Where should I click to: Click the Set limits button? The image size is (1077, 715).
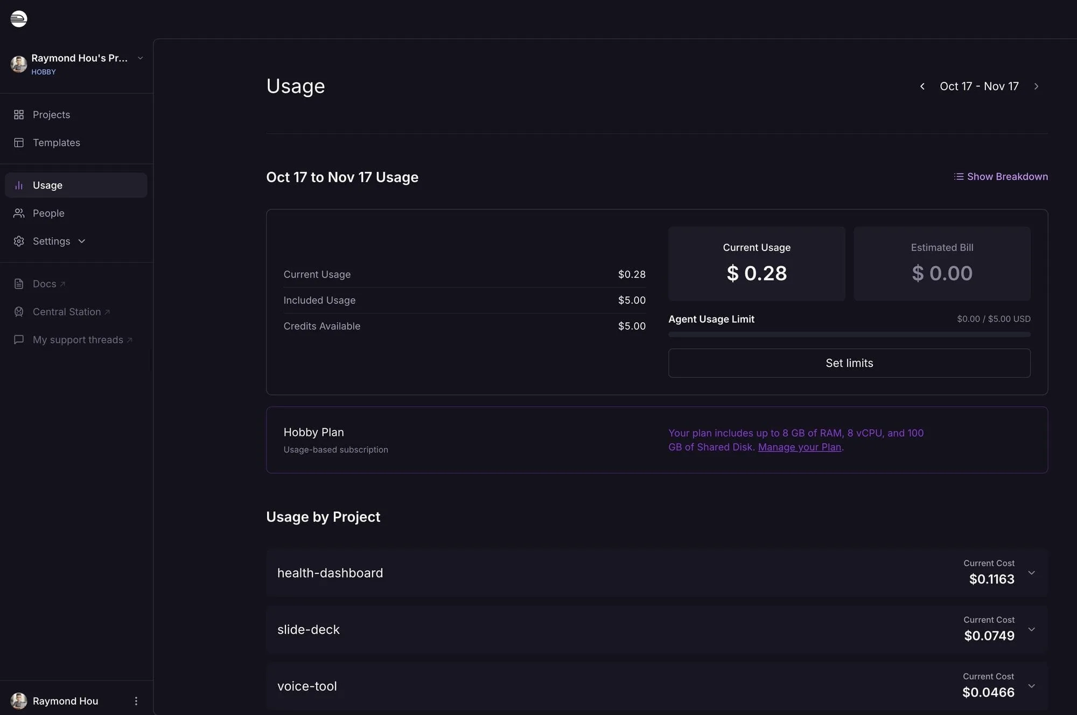(849, 363)
